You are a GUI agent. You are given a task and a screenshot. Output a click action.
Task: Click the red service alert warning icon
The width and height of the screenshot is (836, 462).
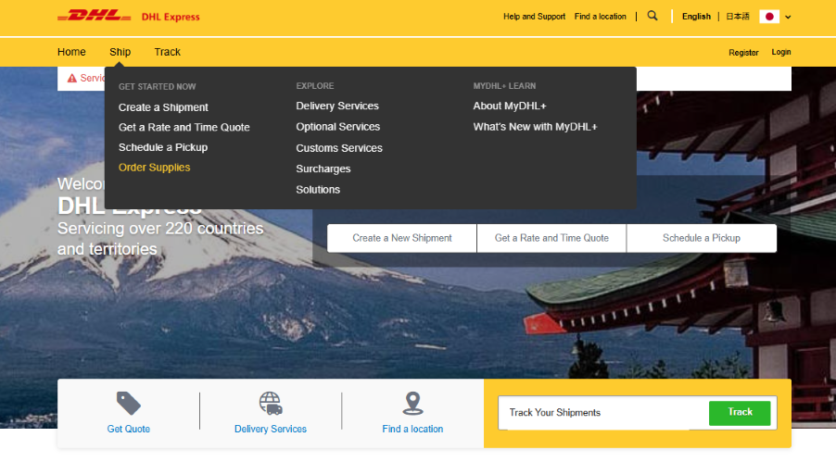71,79
